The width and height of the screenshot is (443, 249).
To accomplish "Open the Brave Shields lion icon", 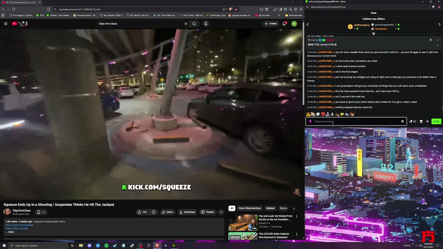I will click(x=230, y=9).
